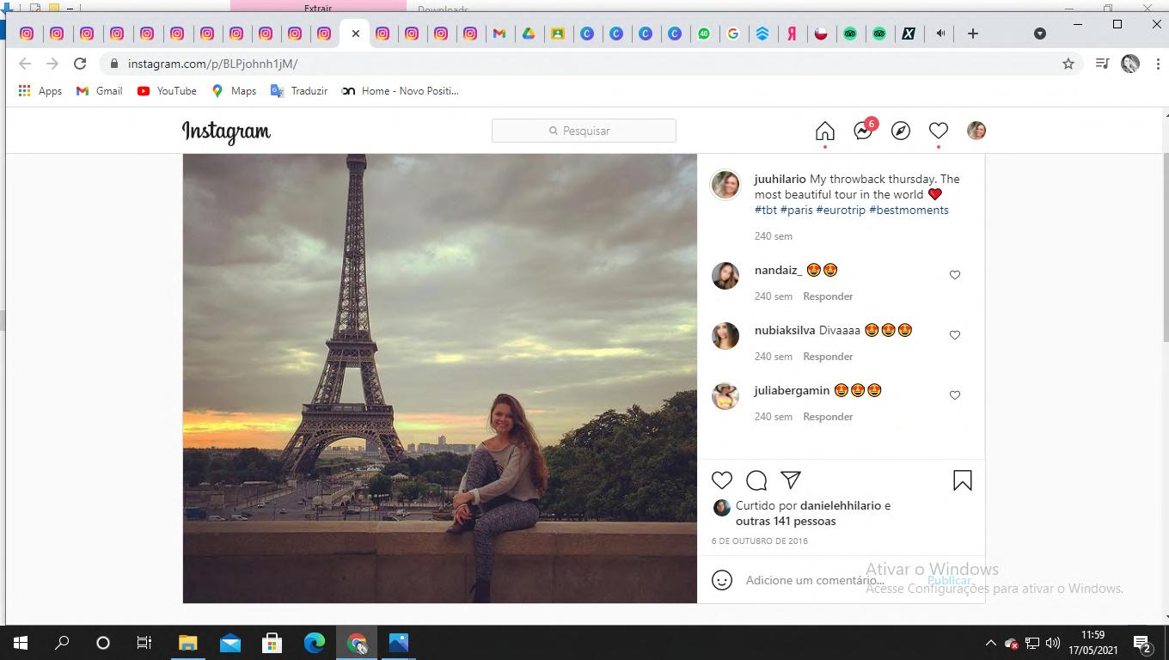Open juuhilario's profile from the caption

[x=780, y=179]
